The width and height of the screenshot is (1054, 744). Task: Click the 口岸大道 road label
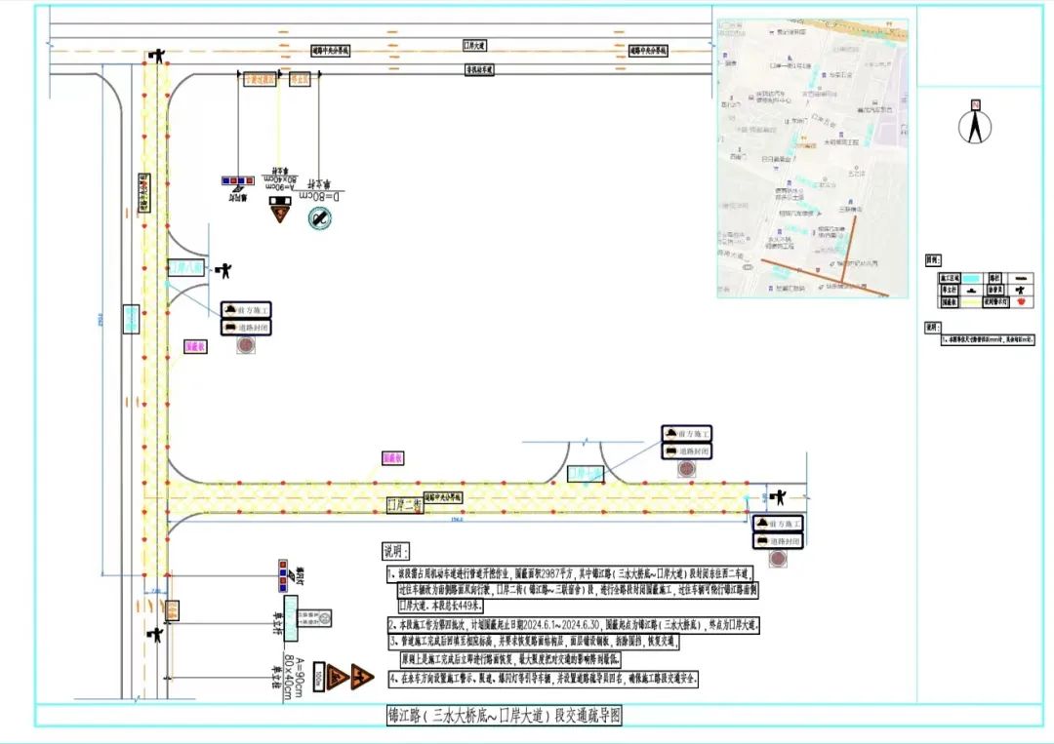click(x=474, y=46)
